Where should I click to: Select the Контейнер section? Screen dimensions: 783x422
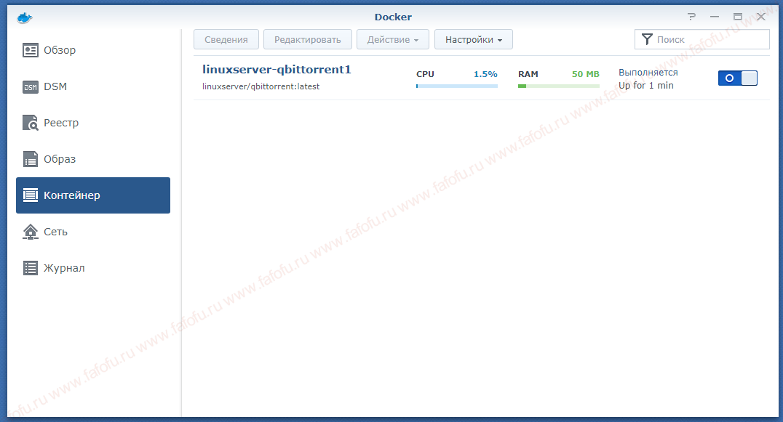(x=93, y=195)
